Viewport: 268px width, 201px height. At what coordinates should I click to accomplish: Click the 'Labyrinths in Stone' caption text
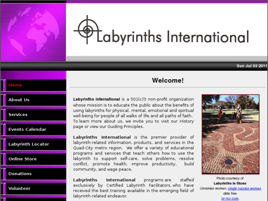click(x=230, y=183)
